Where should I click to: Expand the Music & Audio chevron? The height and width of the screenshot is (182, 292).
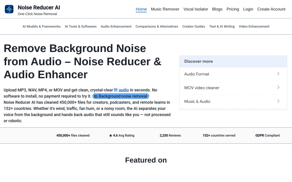(278, 101)
